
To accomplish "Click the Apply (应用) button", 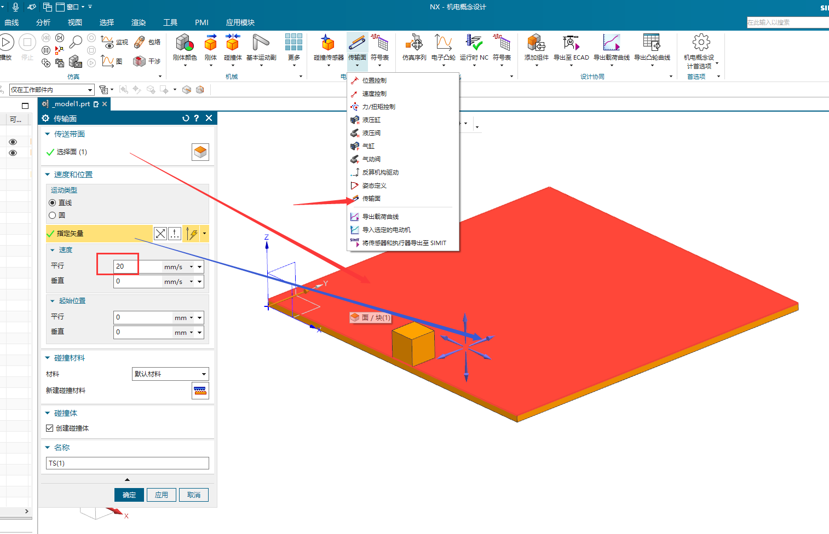I will 162,495.
